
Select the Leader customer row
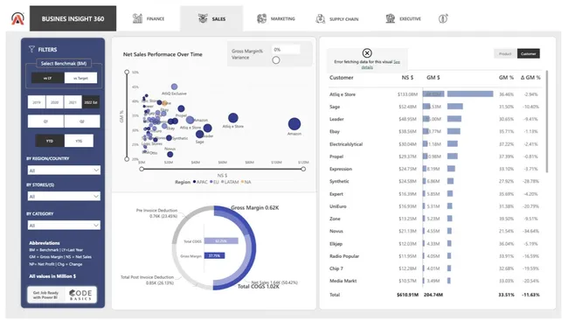[434, 119]
